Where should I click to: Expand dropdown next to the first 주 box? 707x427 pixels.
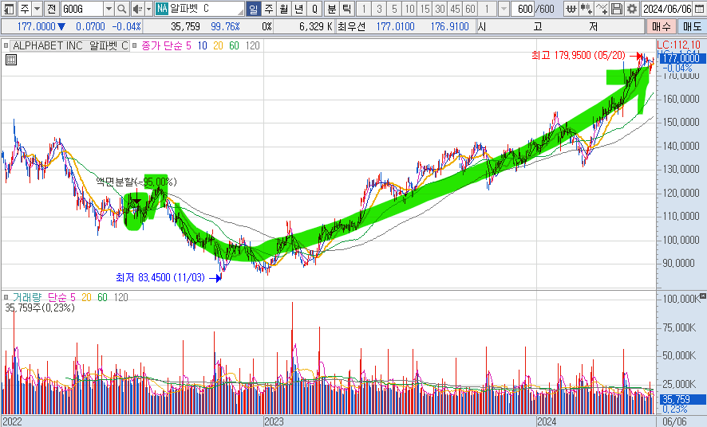[37, 9]
